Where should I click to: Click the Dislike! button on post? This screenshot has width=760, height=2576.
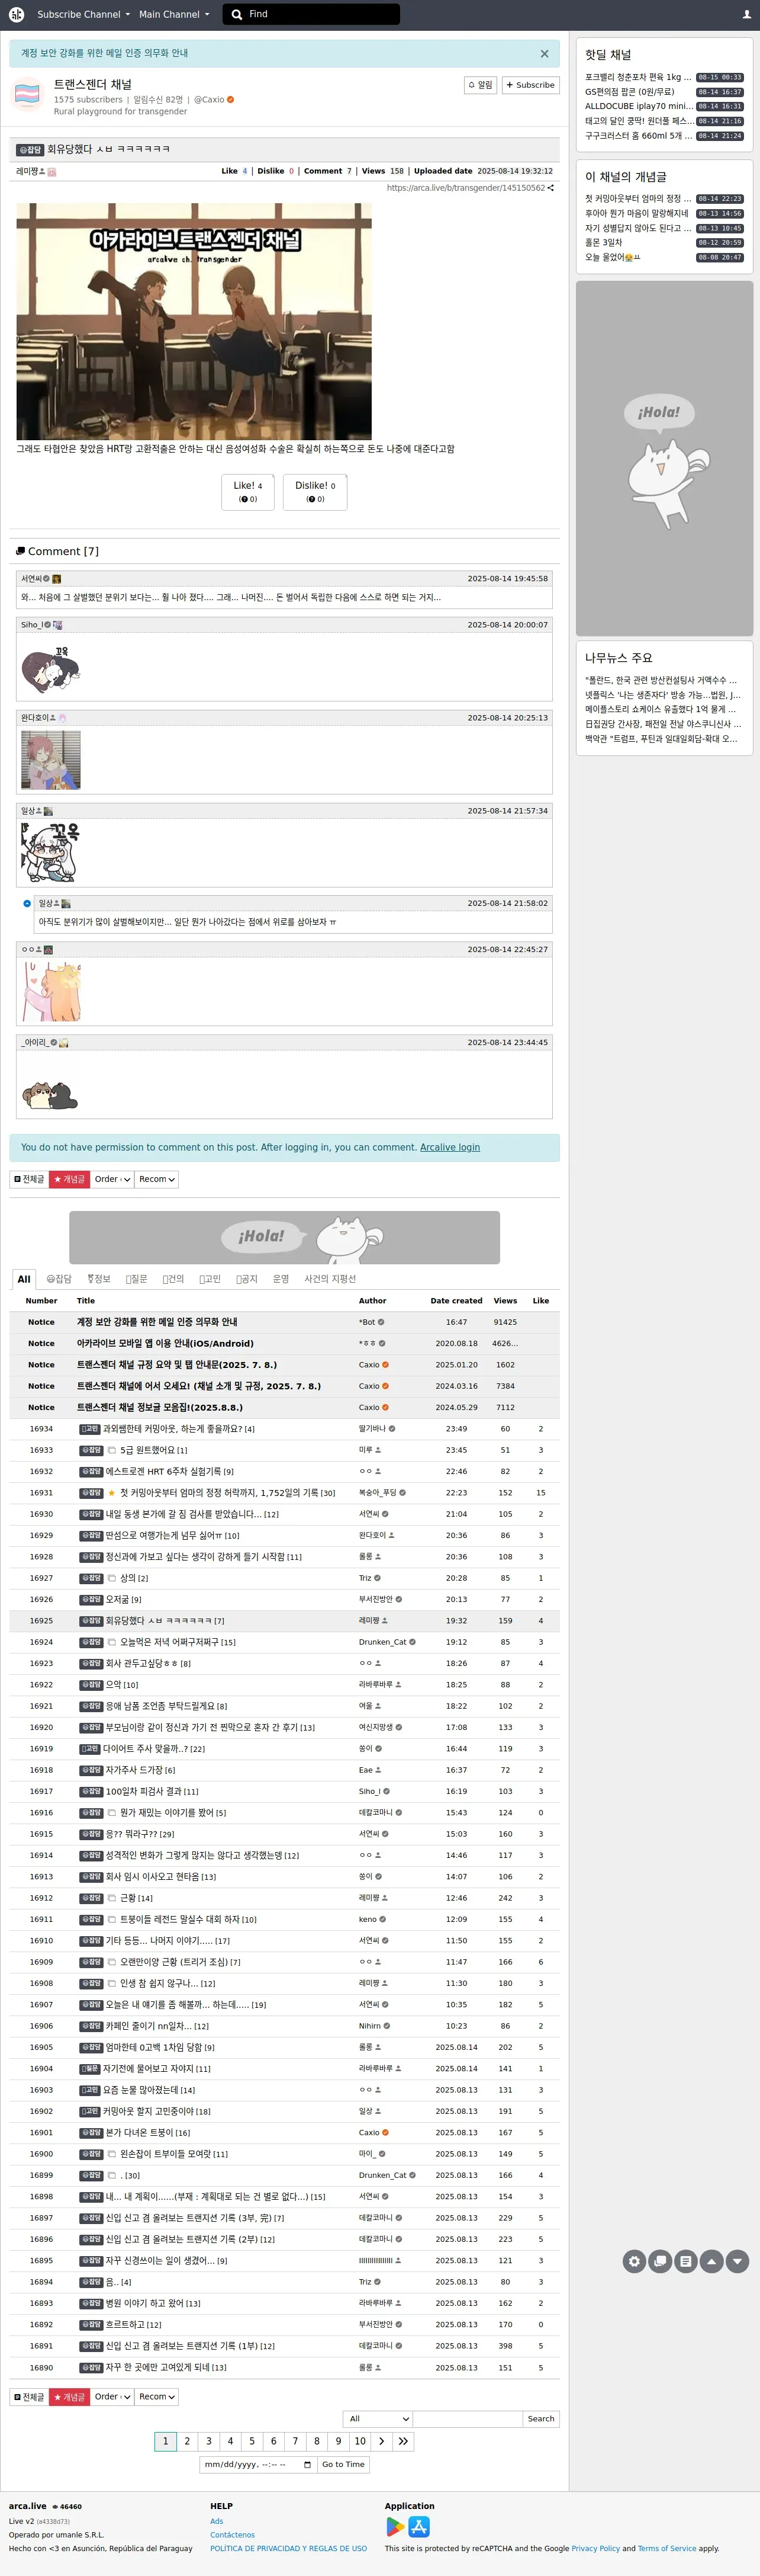coord(314,492)
